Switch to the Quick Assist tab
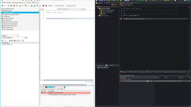The image size is (191, 107). click(x=182, y=72)
